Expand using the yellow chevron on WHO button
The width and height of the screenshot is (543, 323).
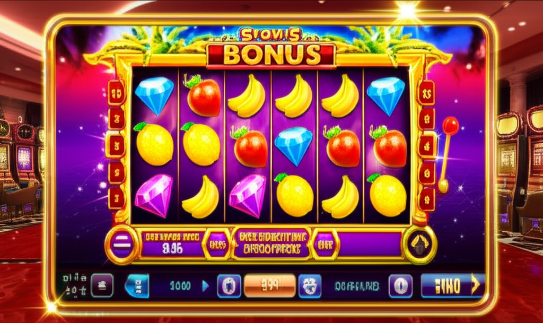click(477, 285)
